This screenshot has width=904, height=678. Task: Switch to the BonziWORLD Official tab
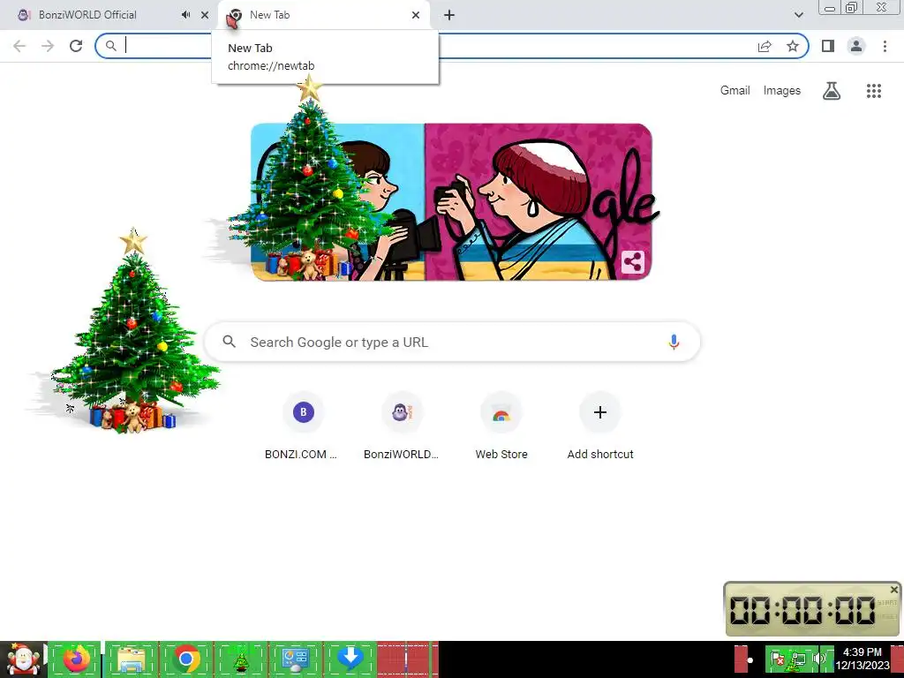pos(87,15)
